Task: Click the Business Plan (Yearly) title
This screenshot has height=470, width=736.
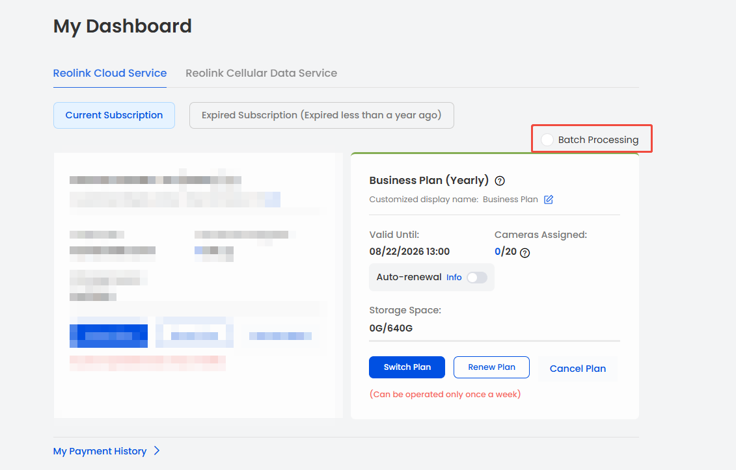Action: [429, 181]
